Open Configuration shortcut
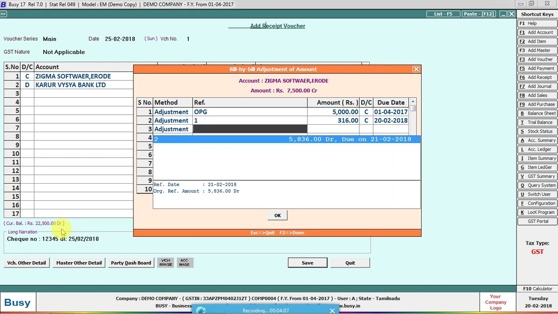Viewport: 558px width, 314px height. (x=537, y=203)
